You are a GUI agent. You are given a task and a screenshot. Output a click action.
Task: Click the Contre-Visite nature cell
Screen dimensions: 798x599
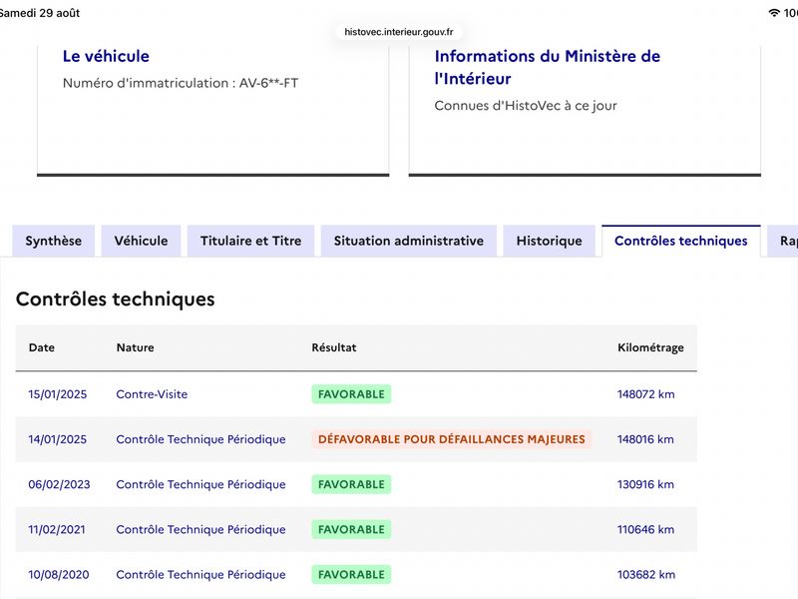(152, 394)
